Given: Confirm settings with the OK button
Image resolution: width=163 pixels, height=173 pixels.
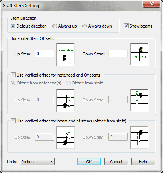Looking at the screenshot, I should tap(89, 162).
